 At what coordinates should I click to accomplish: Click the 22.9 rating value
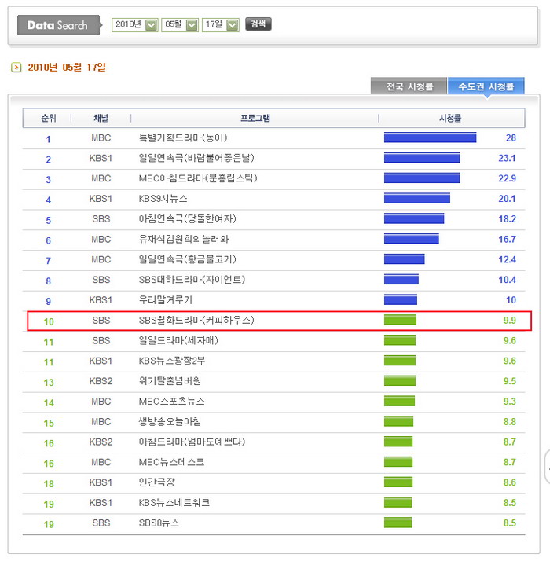coord(507,178)
